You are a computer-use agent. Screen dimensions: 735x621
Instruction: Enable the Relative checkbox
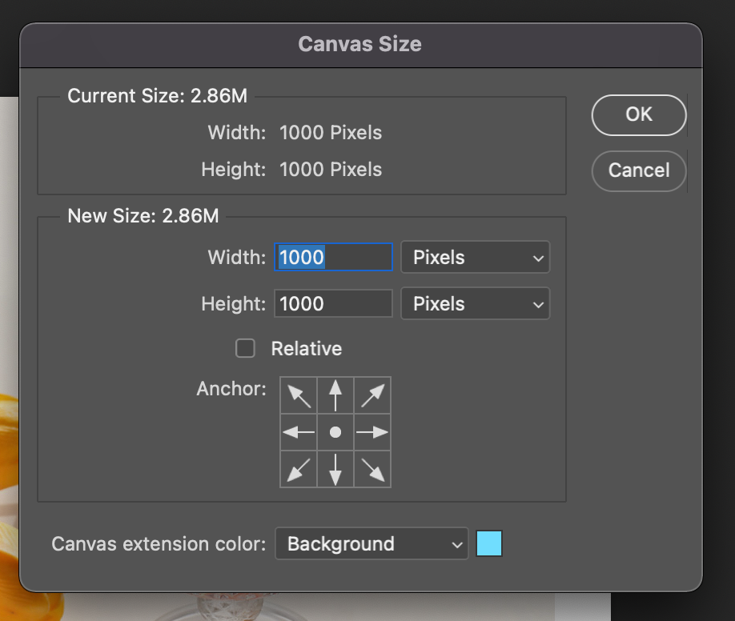click(245, 348)
